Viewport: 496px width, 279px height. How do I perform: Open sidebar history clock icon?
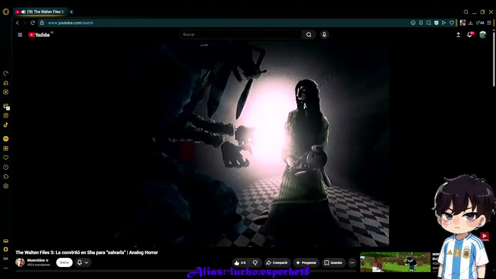click(x=6, y=167)
